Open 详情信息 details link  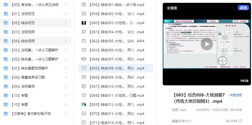click(x=235, y=95)
